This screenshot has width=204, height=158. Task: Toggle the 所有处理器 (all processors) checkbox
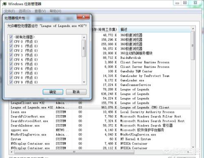point(11,37)
